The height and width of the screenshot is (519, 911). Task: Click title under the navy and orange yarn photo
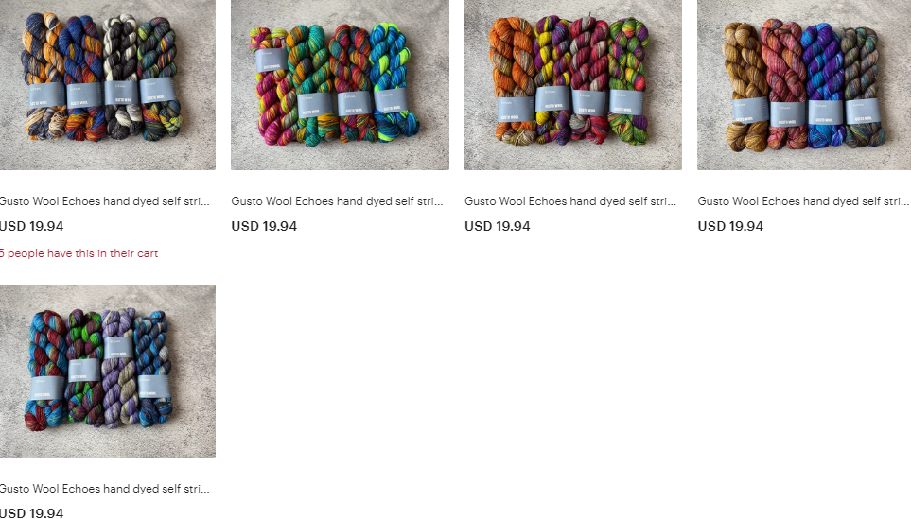[105, 201]
